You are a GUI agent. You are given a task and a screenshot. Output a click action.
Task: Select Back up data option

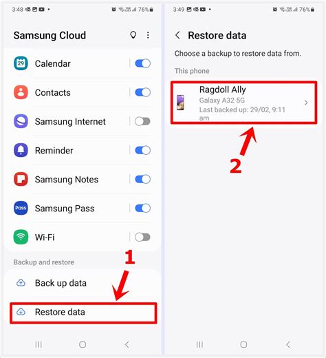[83, 283]
